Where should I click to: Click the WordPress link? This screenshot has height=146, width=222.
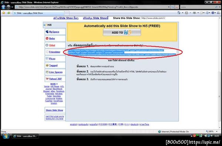tap(58, 101)
